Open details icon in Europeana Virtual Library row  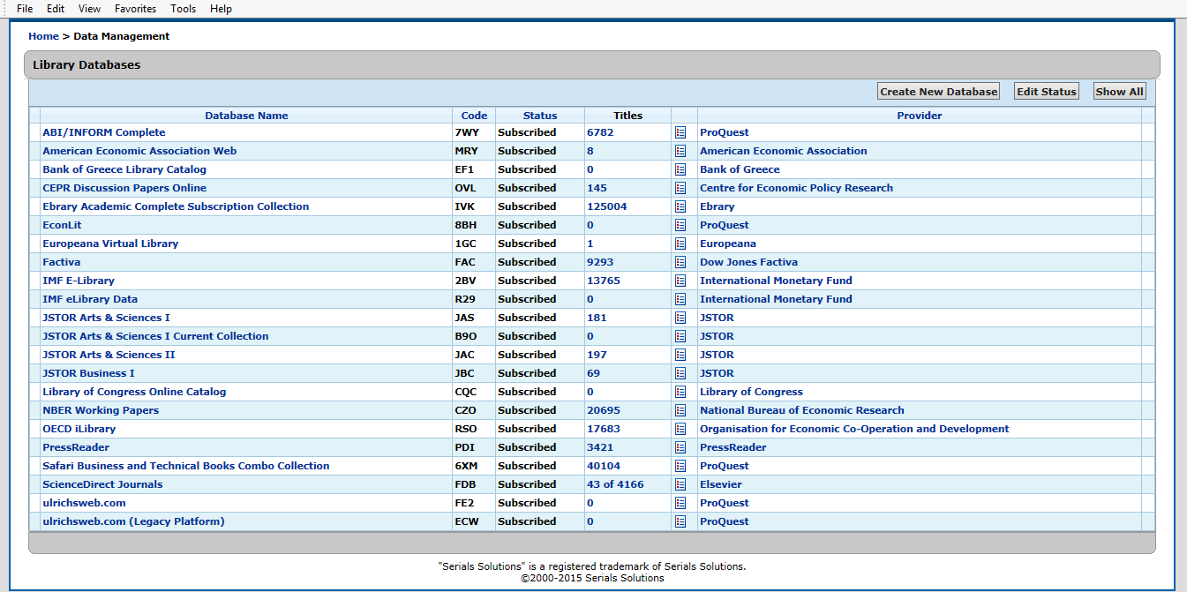(x=680, y=244)
